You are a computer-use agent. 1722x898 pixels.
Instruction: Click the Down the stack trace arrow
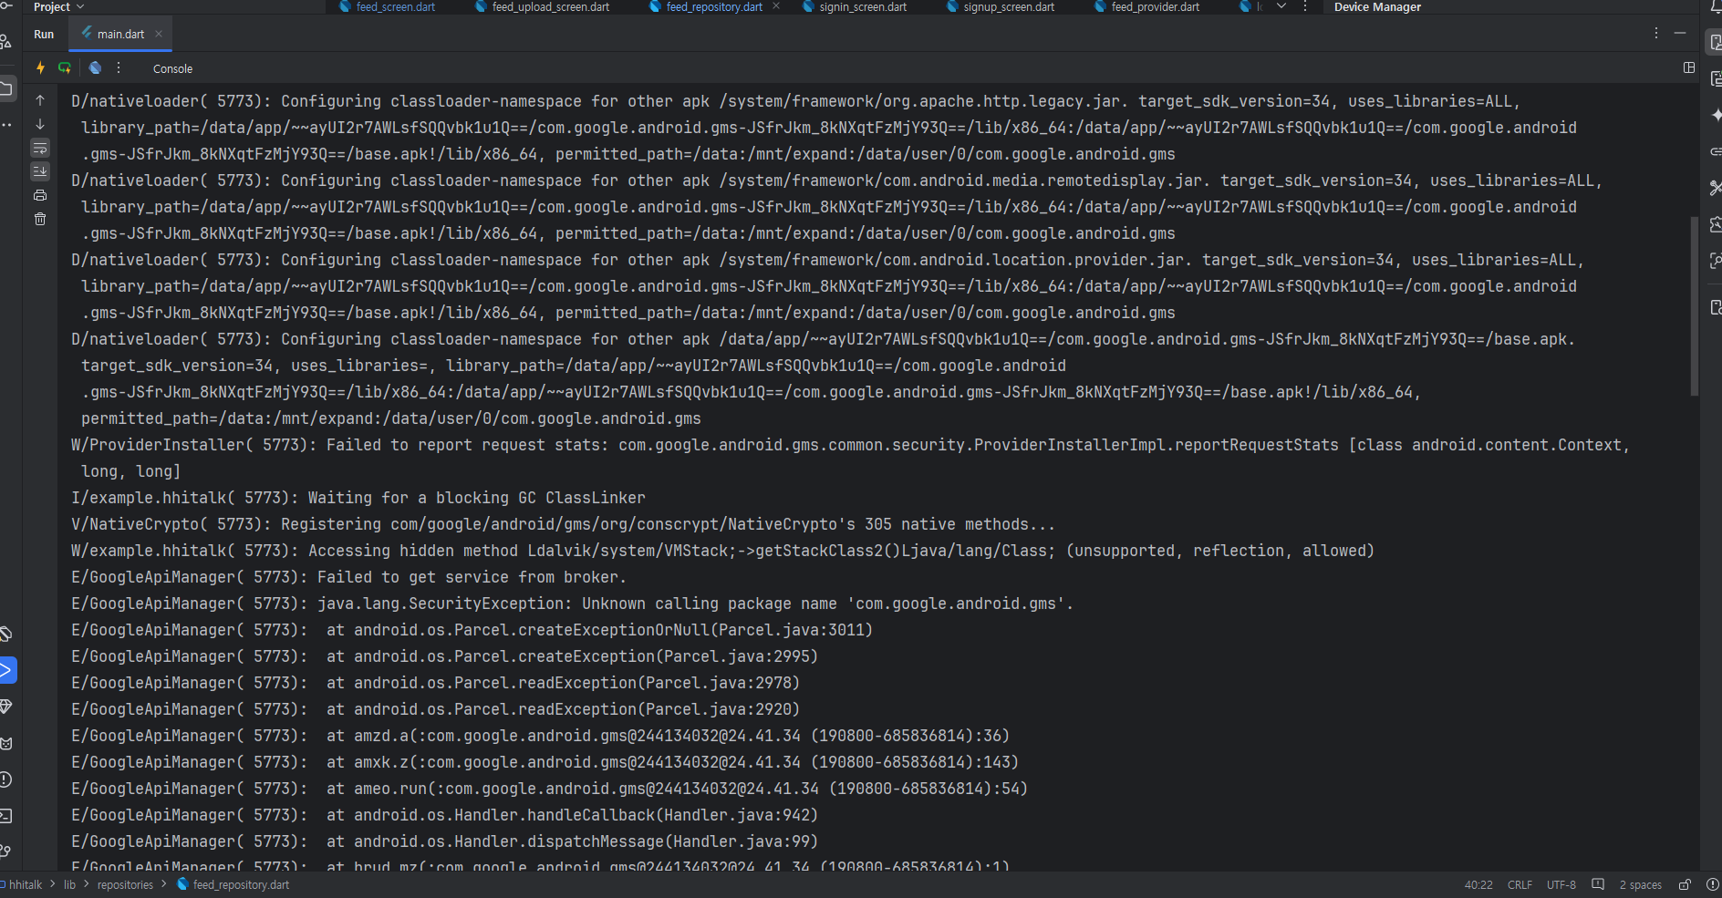pos(40,124)
